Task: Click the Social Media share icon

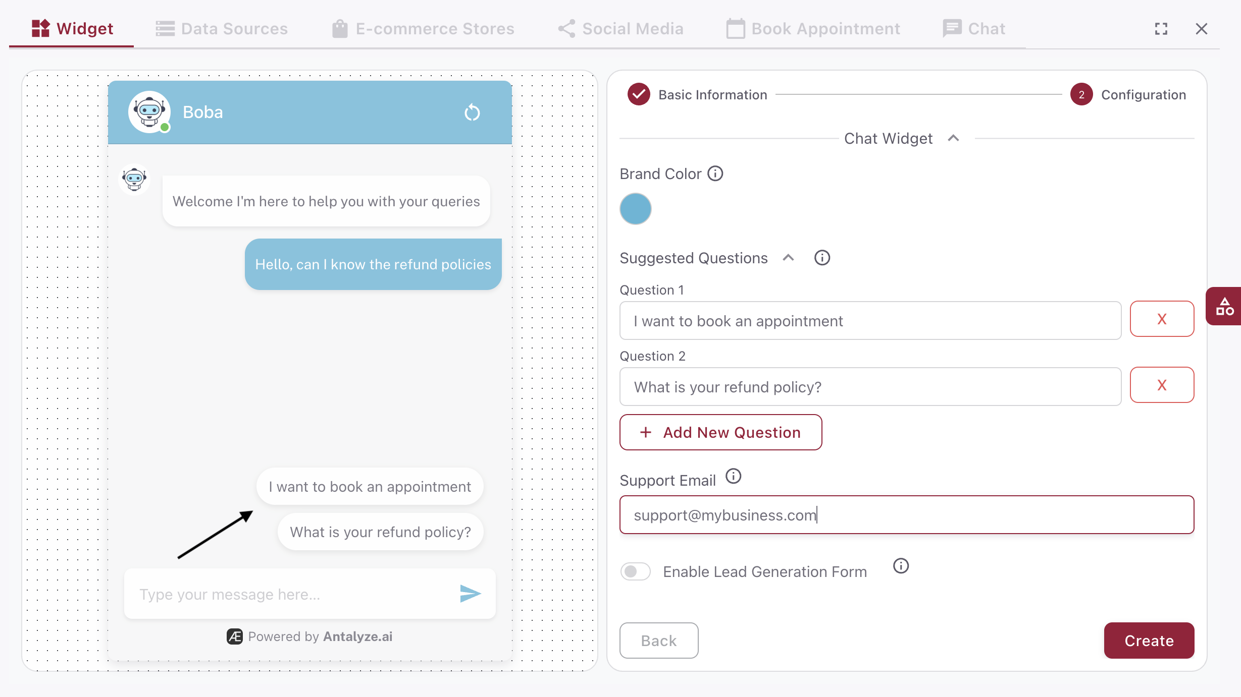Action: coord(565,28)
